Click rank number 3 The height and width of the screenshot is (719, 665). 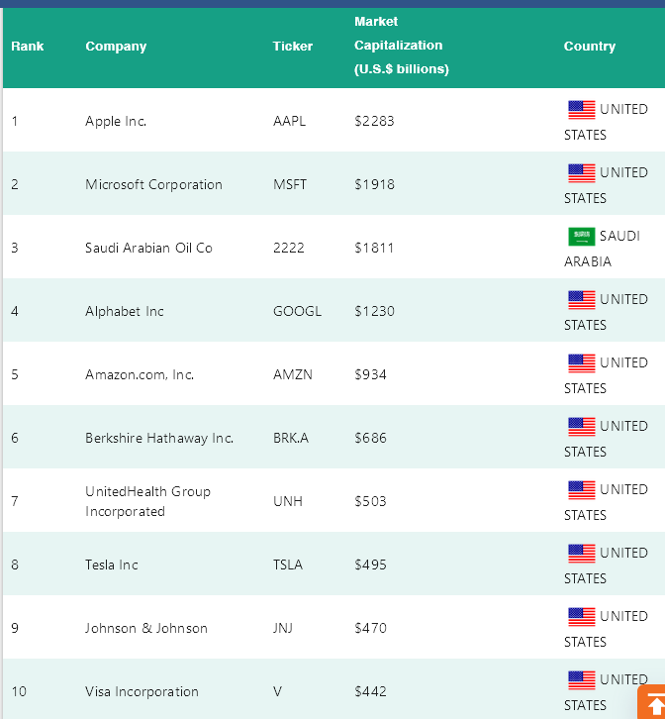pyautogui.click(x=15, y=248)
